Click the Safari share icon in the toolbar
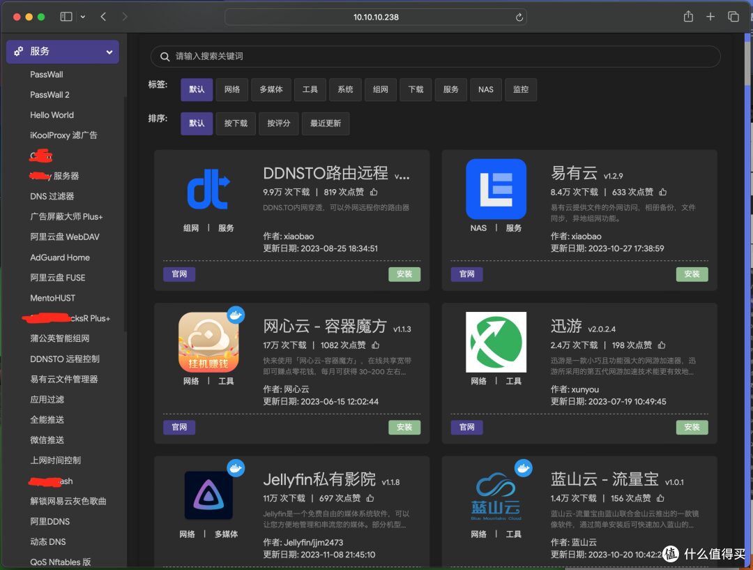 (687, 16)
